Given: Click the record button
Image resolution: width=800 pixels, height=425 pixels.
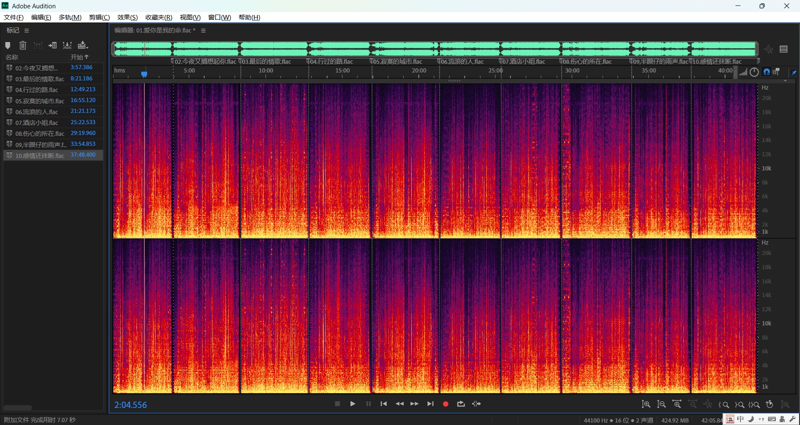Looking at the screenshot, I should click(445, 404).
